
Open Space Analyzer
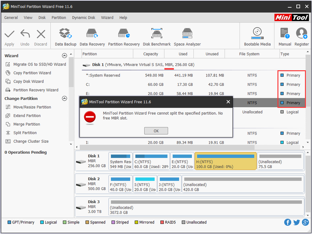(x=187, y=37)
